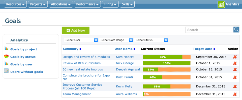Open the Select Status dropdown
The width and height of the screenshot is (242, 100).
[151, 40]
